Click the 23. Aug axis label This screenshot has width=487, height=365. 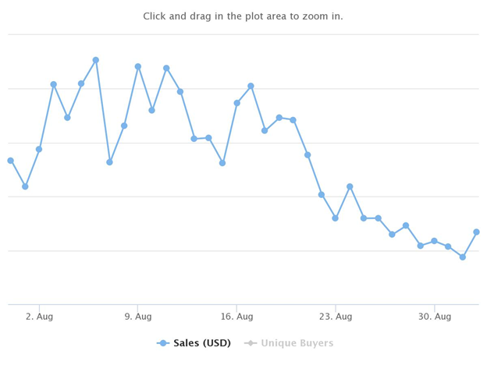click(336, 317)
